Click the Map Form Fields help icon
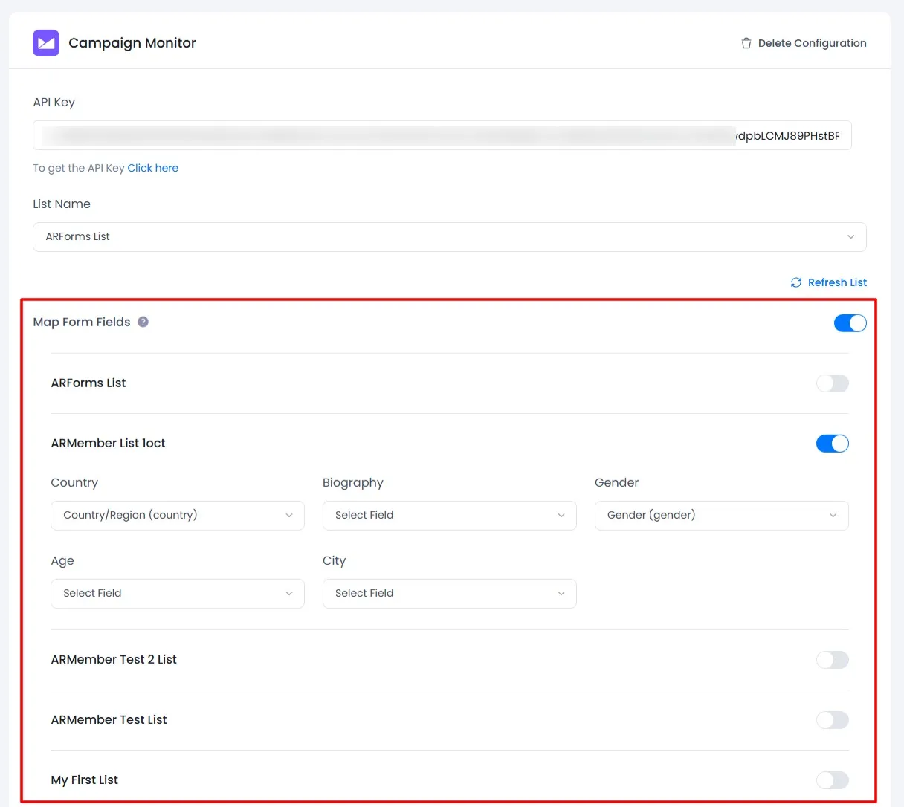Image resolution: width=904 pixels, height=807 pixels. (143, 322)
